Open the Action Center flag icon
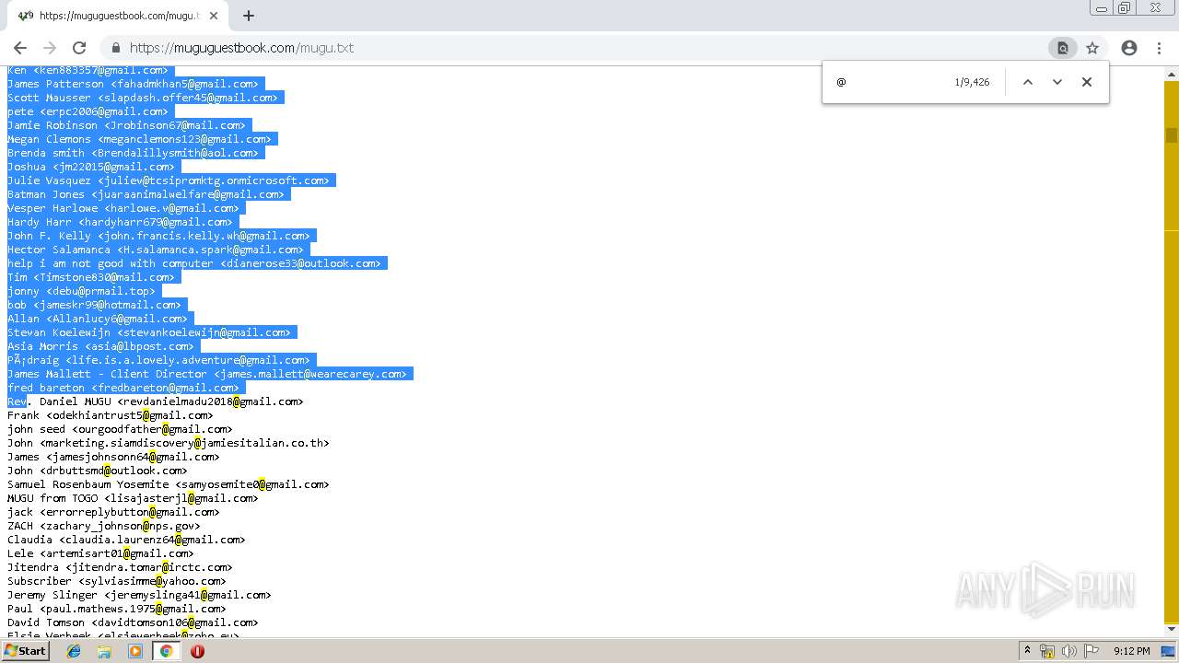This screenshot has height=663, width=1179. pyautogui.click(x=1091, y=651)
